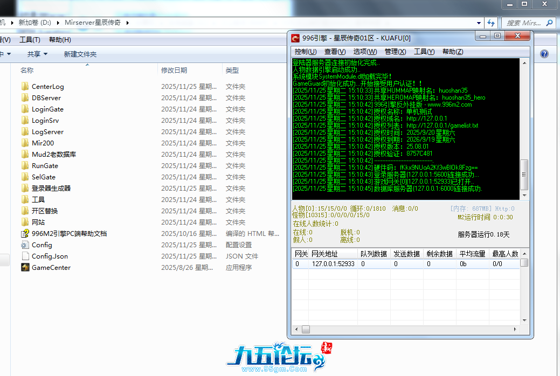Select the Config settings file icon
Image resolution: width=560 pixels, height=376 pixels.
pyautogui.click(x=25, y=245)
